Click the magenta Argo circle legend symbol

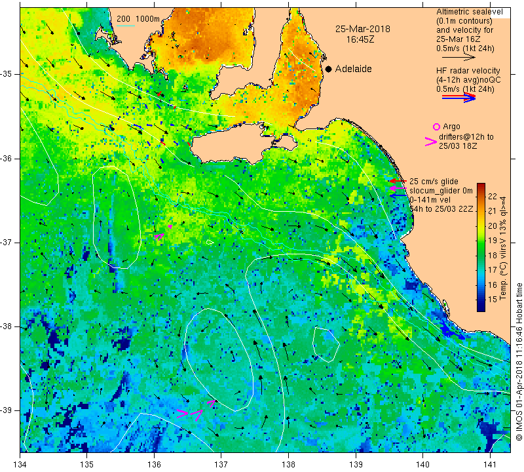coord(436,127)
